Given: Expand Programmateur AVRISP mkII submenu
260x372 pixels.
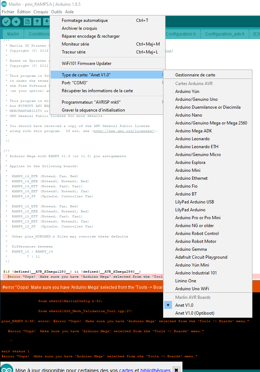Looking at the screenshot, I should coord(107,102).
